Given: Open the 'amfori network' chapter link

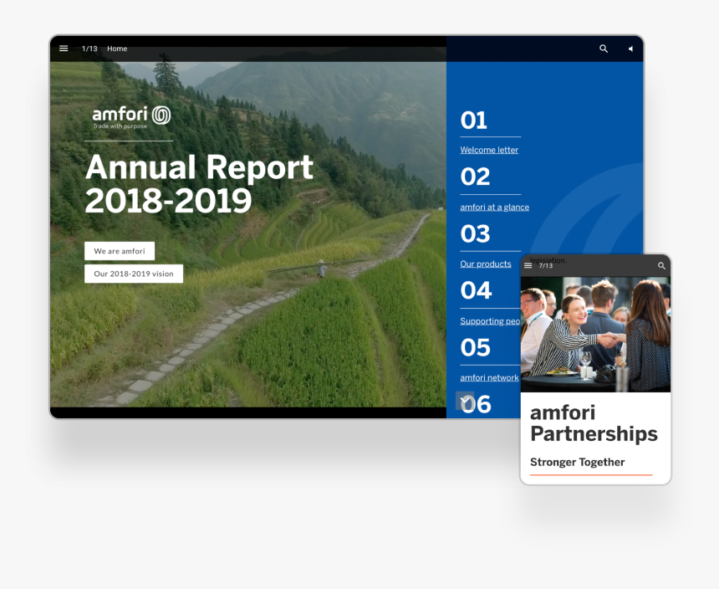Looking at the screenshot, I should click(x=489, y=377).
